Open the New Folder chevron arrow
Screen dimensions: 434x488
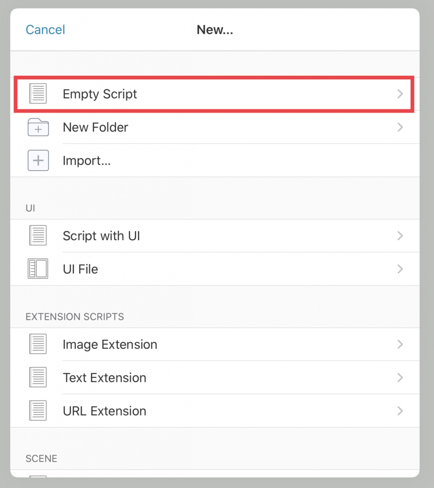[400, 127]
